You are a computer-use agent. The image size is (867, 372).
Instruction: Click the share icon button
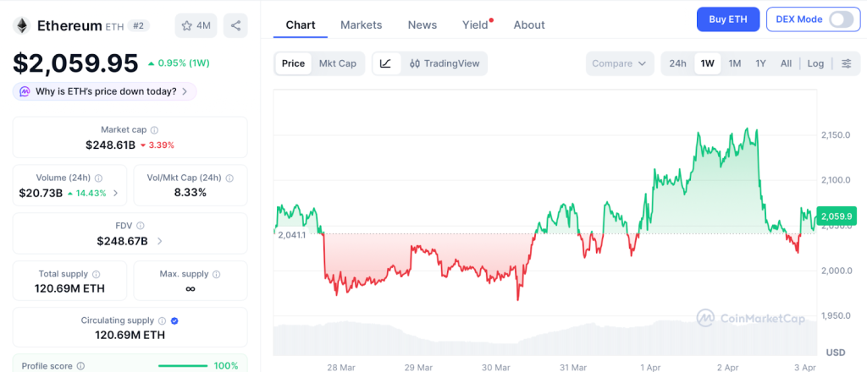[x=235, y=25]
